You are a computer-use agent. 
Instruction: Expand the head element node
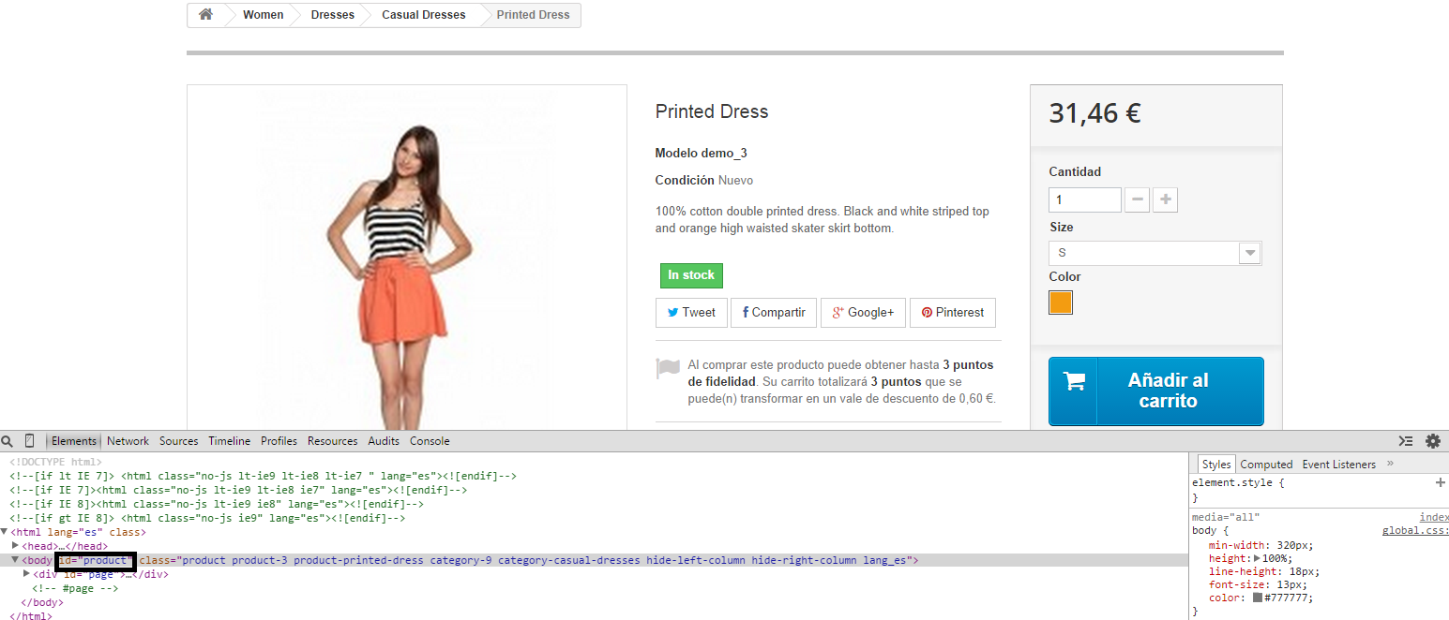16,546
